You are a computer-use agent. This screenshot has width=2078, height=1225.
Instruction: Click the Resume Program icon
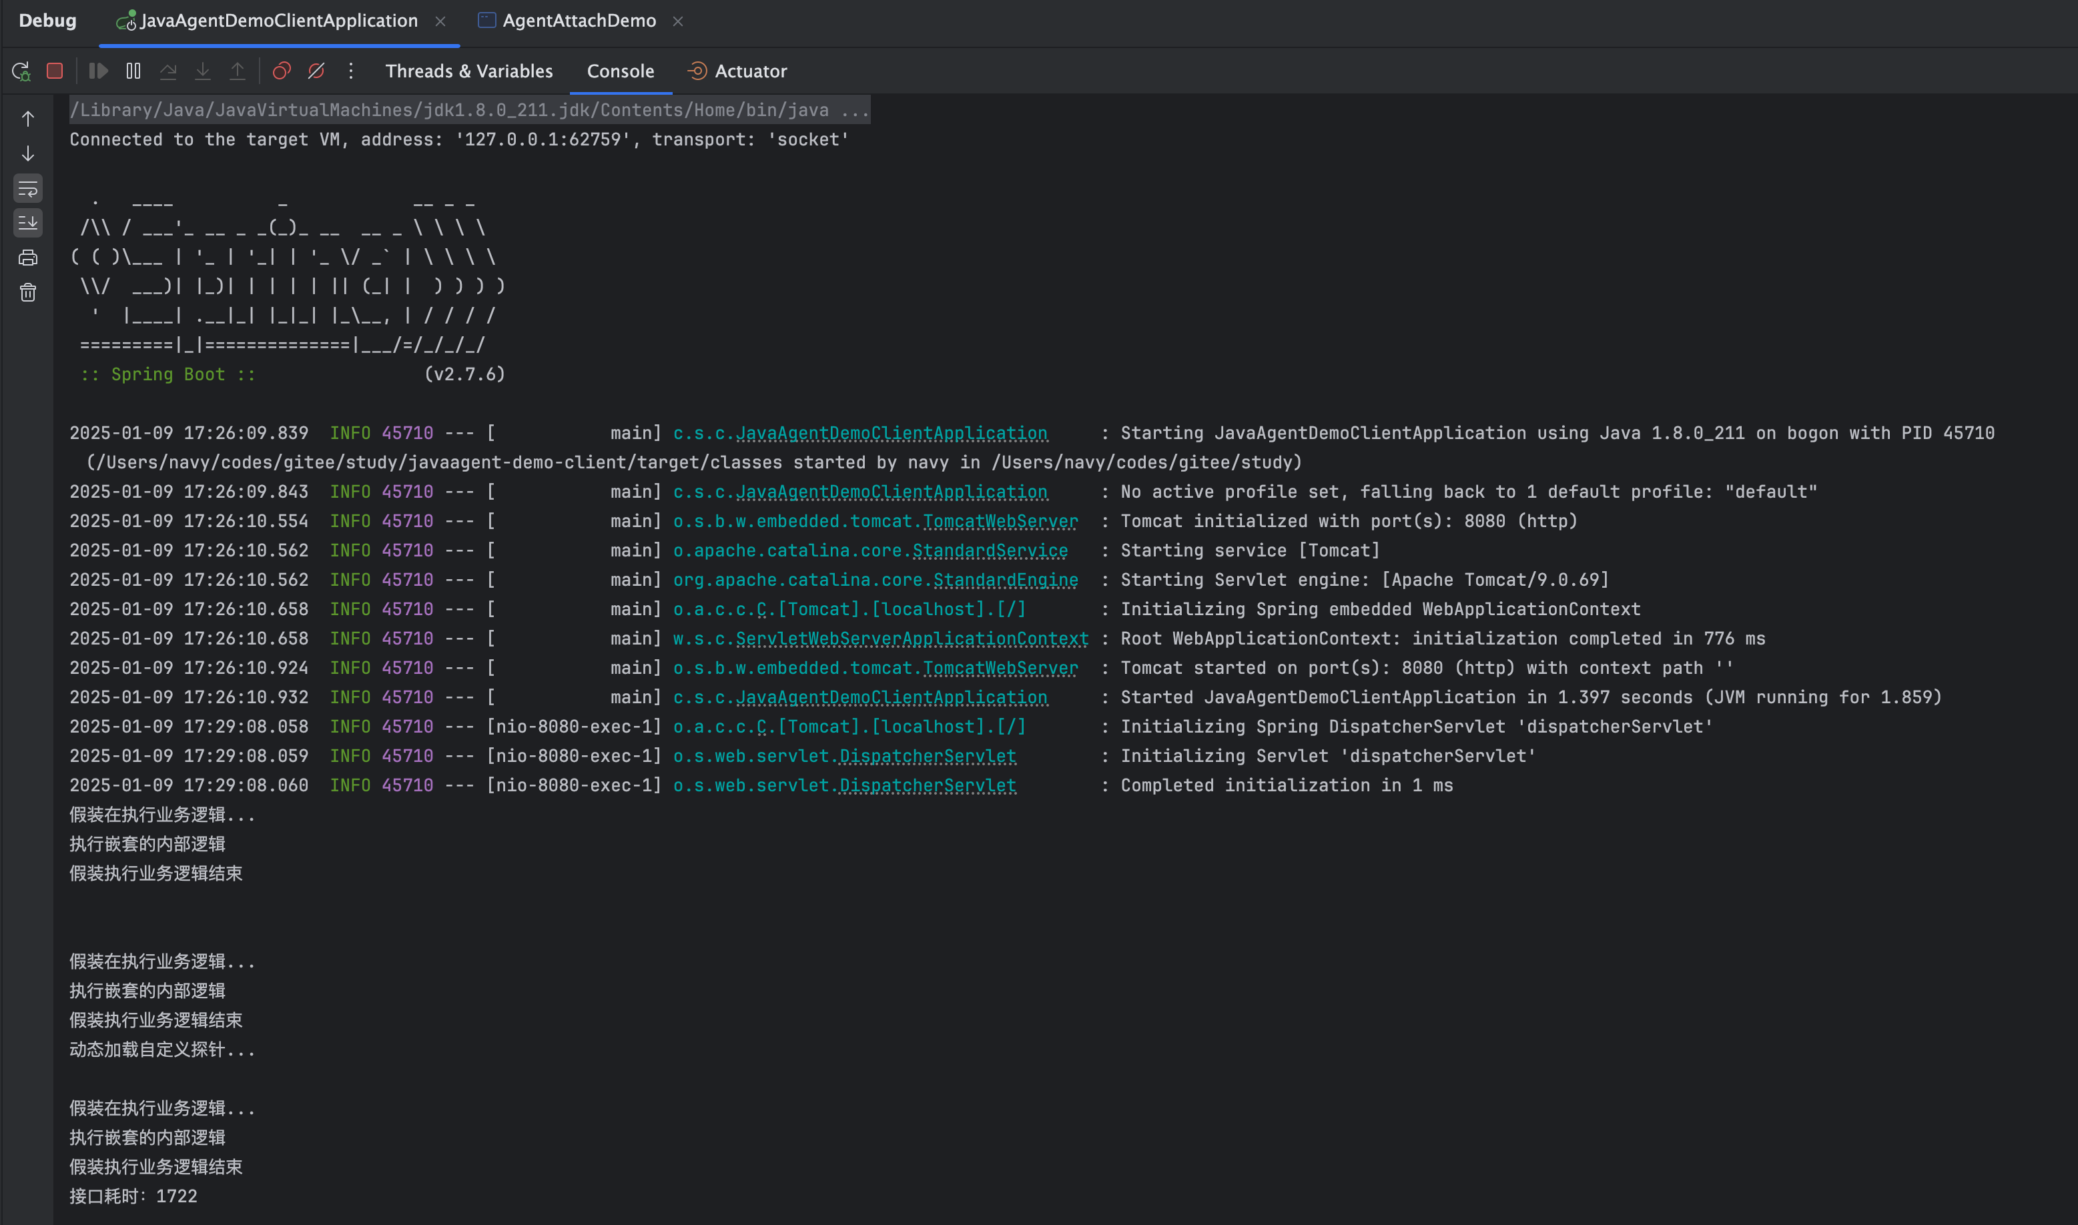tap(98, 71)
